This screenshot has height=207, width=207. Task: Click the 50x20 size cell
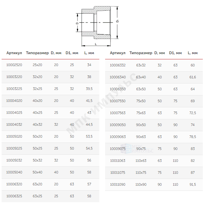coord(37,136)
